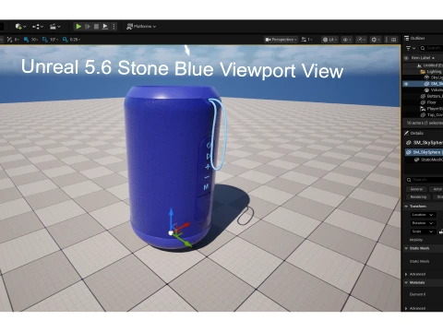Click the SM_SkySphere mesh icon in Outliner row
Screen dimensions: 443x332
coord(426,84)
